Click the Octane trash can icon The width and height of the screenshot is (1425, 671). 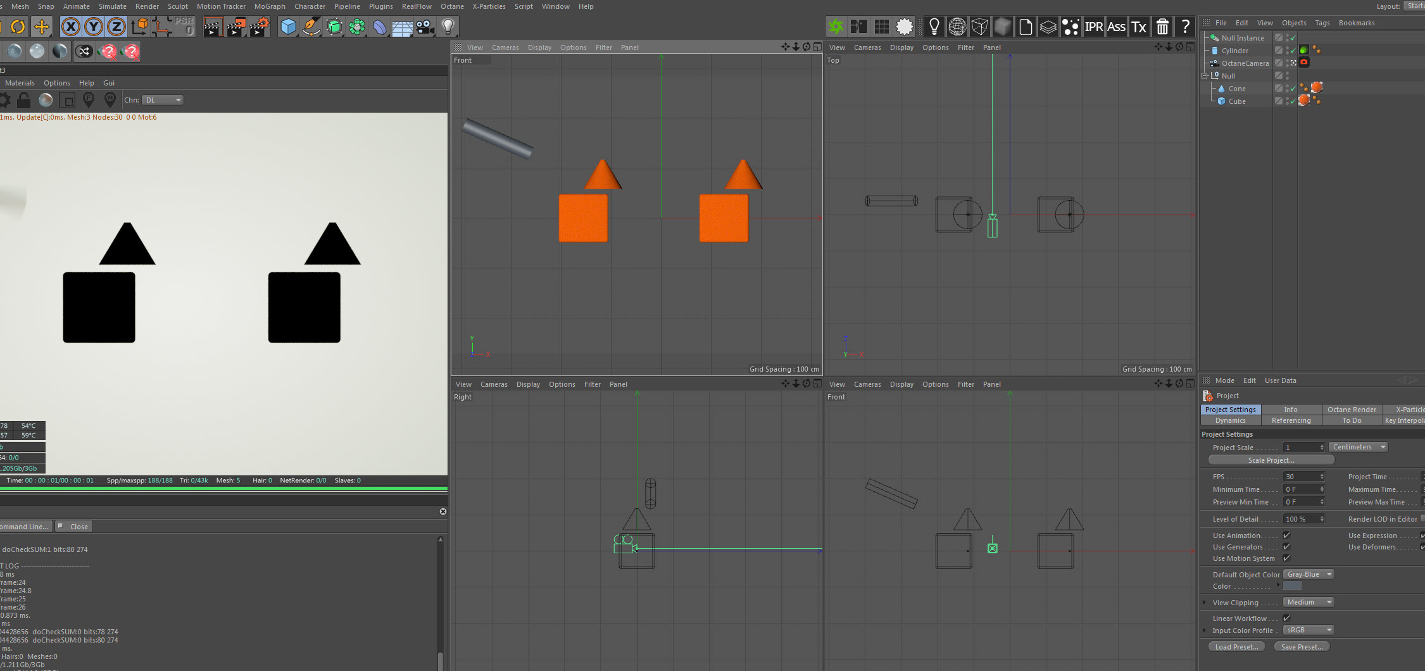click(1162, 27)
